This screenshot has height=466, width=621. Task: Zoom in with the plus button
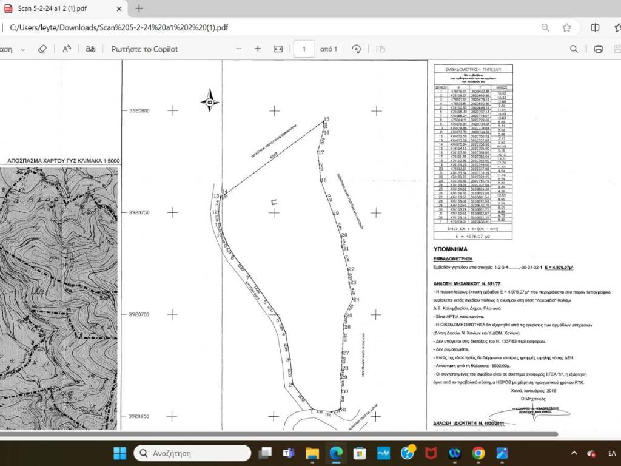(x=258, y=49)
